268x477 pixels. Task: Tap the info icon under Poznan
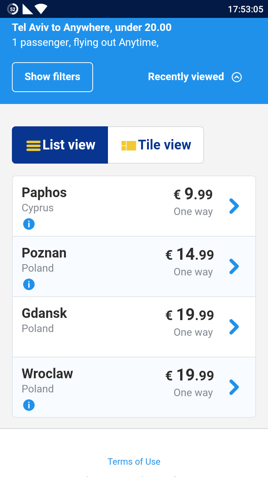(29, 284)
